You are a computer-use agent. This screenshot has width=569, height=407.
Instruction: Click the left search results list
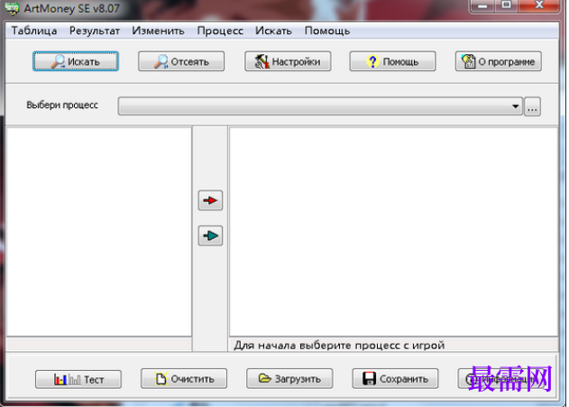pos(99,231)
